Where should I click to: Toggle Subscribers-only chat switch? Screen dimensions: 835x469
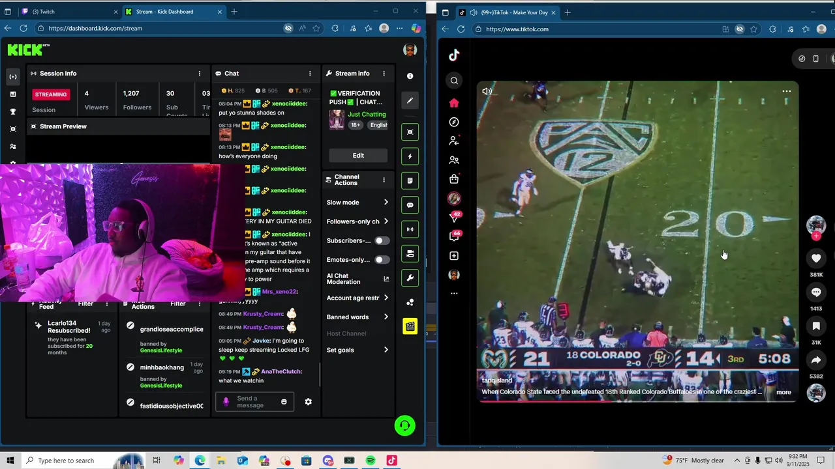[382, 240]
